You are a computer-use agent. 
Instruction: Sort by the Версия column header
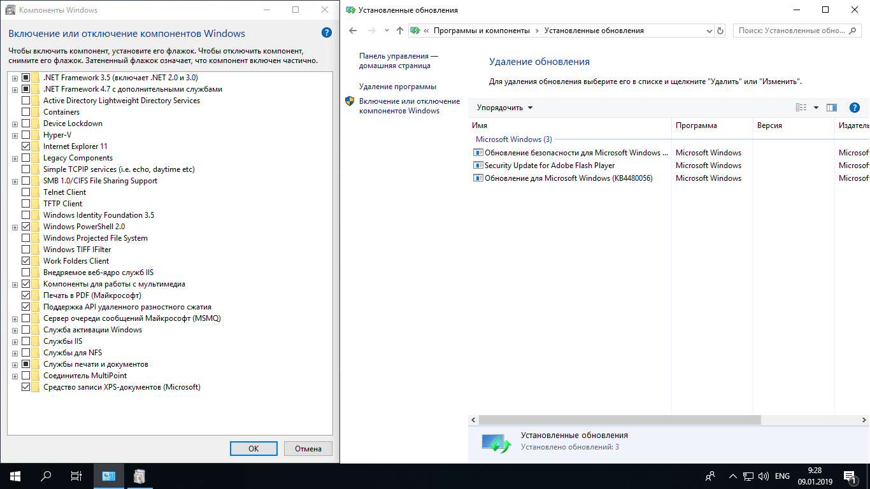(x=794, y=125)
